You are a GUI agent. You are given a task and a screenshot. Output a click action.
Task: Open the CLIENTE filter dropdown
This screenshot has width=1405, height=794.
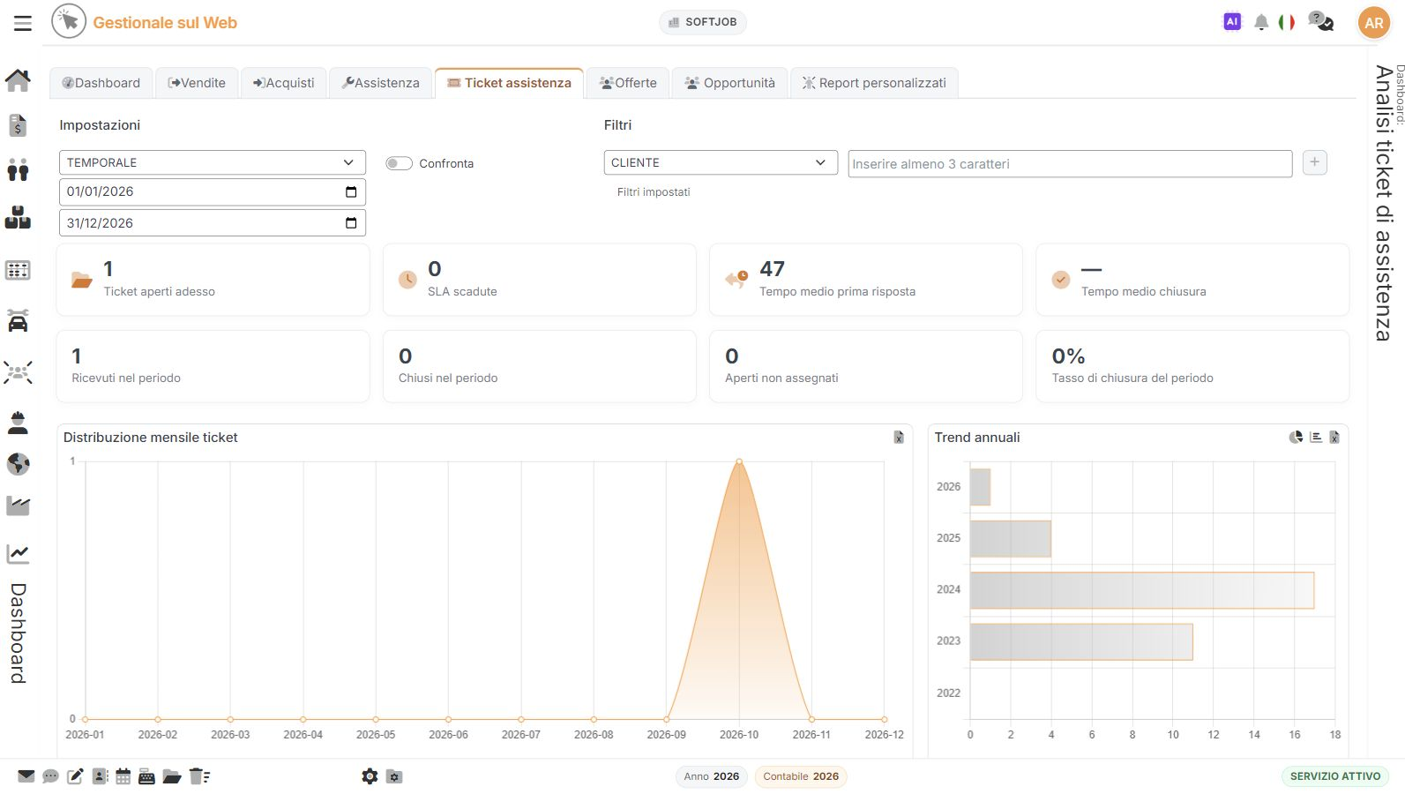pos(721,162)
